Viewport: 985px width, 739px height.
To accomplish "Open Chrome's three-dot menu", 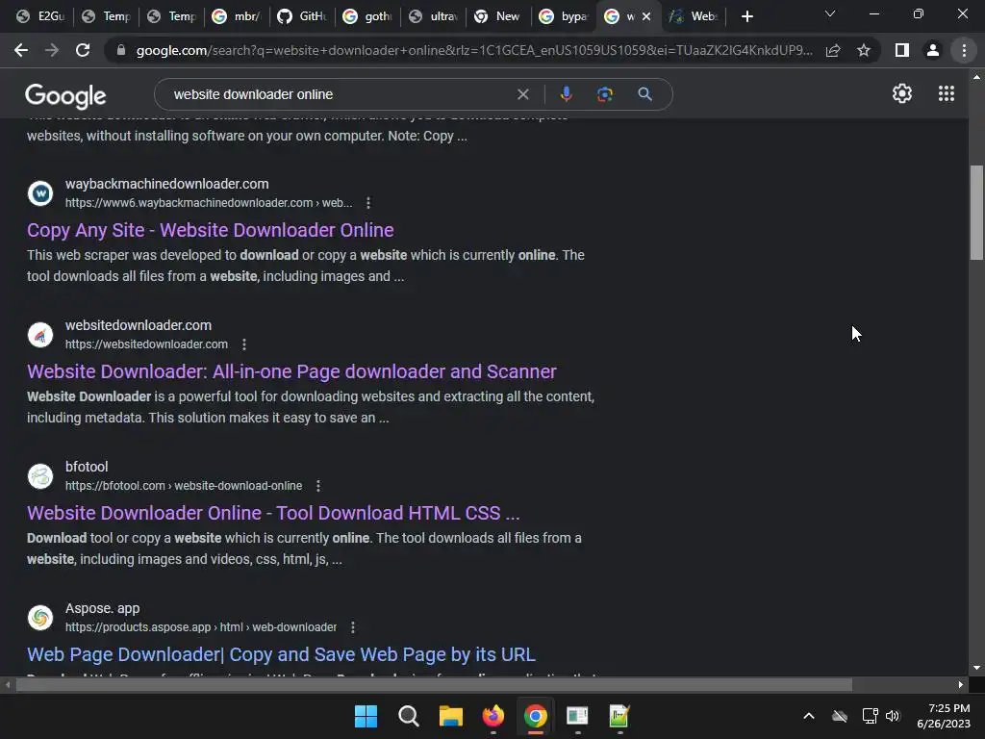I will (964, 50).
